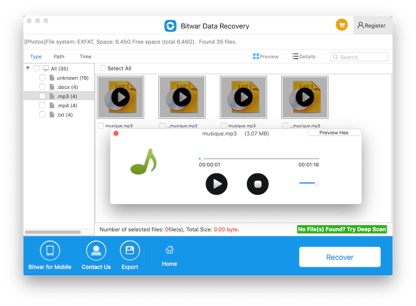
Task: Click the green music note icon
Action: click(144, 161)
